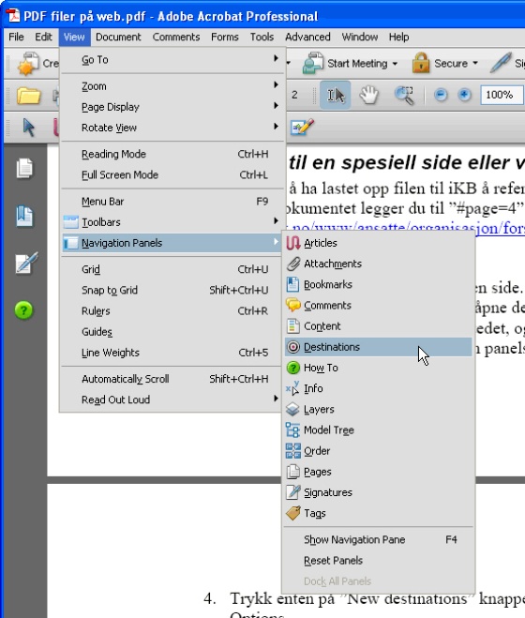Open the Signatures panel in left sidebar

click(x=25, y=263)
